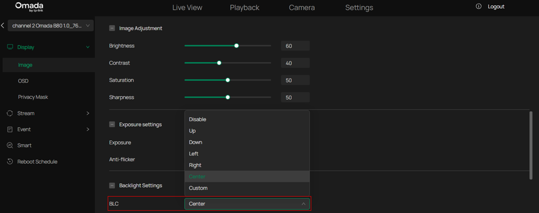Click the info icon next to Logout
The height and width of the screenshot is (213, 539).
(479, 6)
